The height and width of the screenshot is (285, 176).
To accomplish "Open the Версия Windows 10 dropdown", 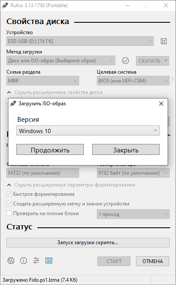I will coord(88,131).
